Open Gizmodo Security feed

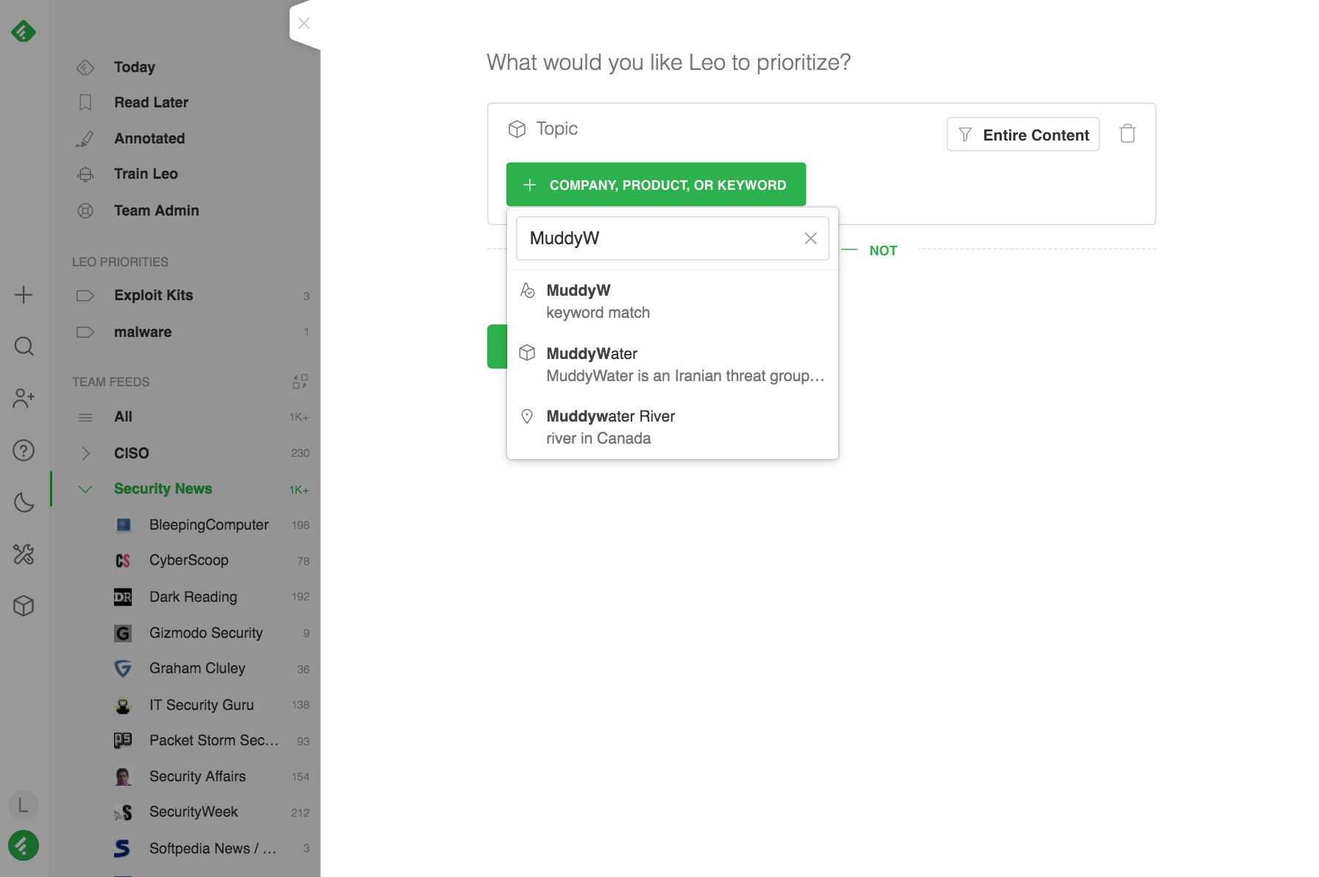click(x=206, y=633)
